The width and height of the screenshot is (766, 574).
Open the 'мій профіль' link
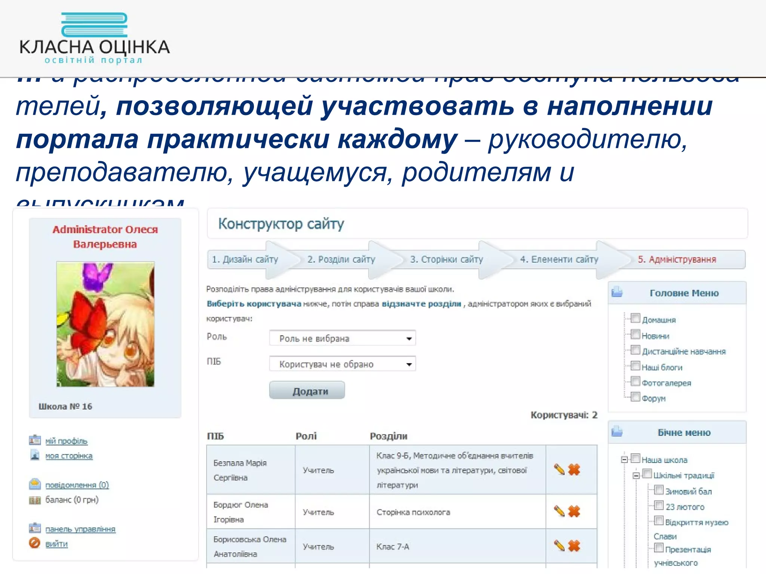pos(66,441)
